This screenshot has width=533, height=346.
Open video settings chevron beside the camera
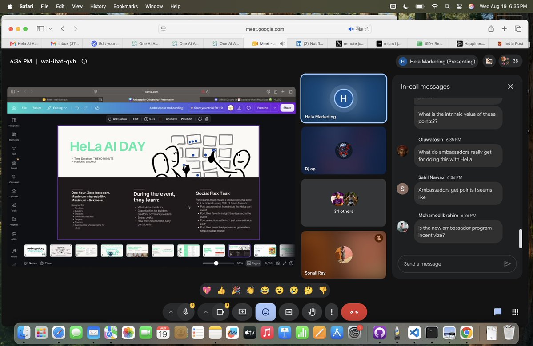point(206,312)
